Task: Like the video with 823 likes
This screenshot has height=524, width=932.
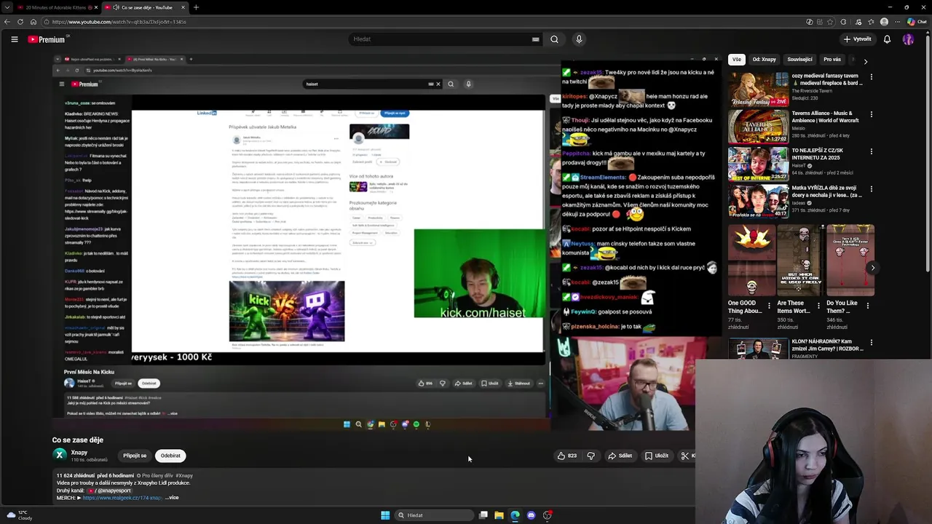Action: [567, 456]
